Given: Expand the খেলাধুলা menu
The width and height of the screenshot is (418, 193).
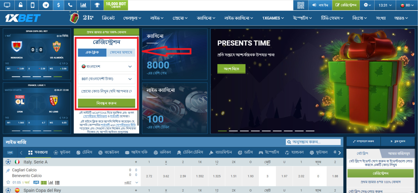Looking at the screenshot, I should click(x=132, y=18).
